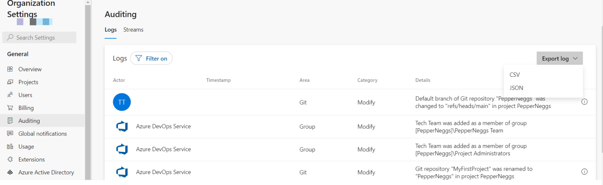The height and width of the screenshot is (185, 603).
Task: Collapse the Export log dropdown
Action: pos(559,59)
